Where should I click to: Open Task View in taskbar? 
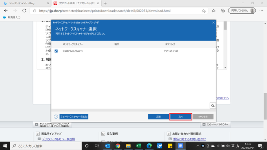pyautogui.click(x=97, y=146)
